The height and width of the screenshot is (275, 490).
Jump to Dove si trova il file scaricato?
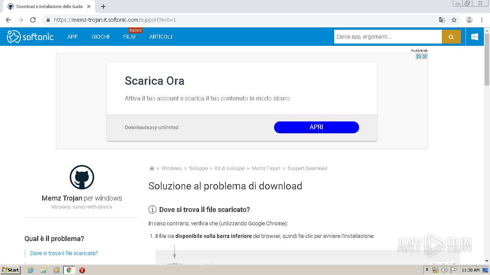coord(64,253)
